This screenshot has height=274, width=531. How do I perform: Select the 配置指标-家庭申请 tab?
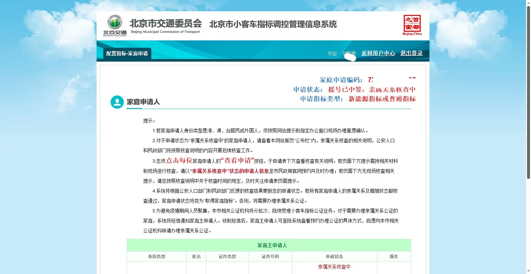click(127, 53)
